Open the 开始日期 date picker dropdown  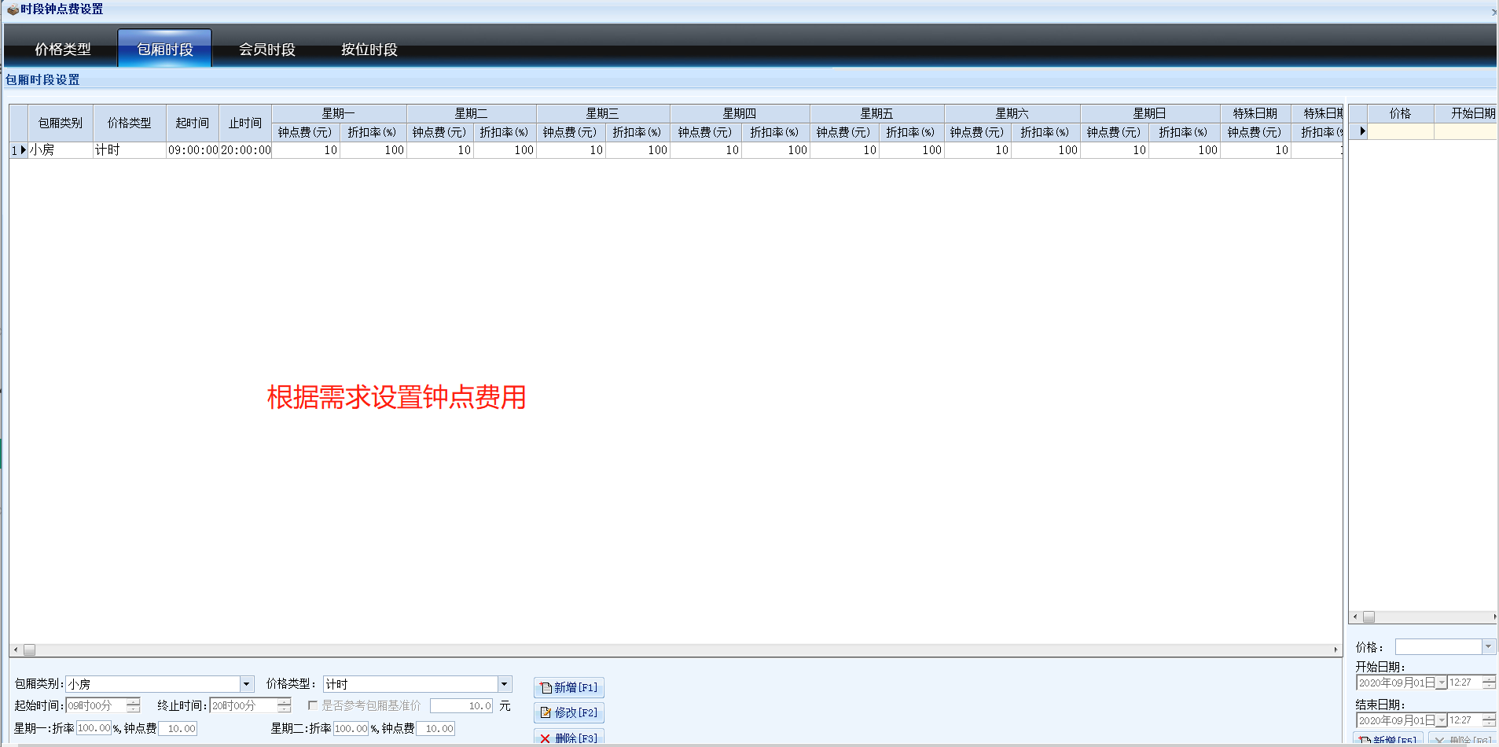coord(1442,683)
